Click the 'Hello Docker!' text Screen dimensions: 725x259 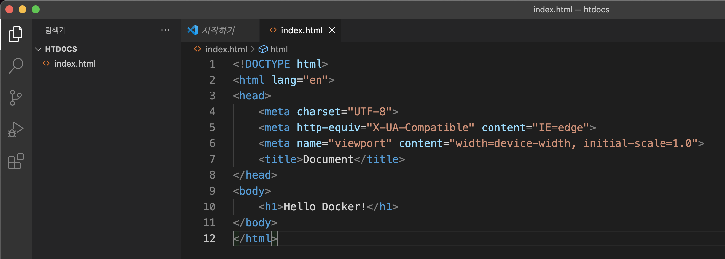click(325, 207)
